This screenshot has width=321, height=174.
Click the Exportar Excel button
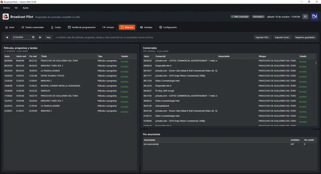282,37
